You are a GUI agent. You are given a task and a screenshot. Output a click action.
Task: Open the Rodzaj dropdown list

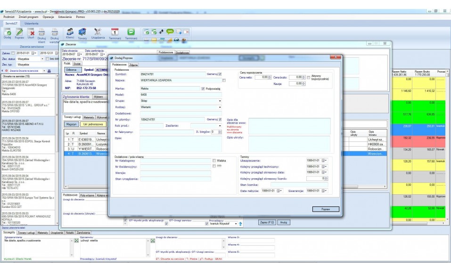coord(219,107)
